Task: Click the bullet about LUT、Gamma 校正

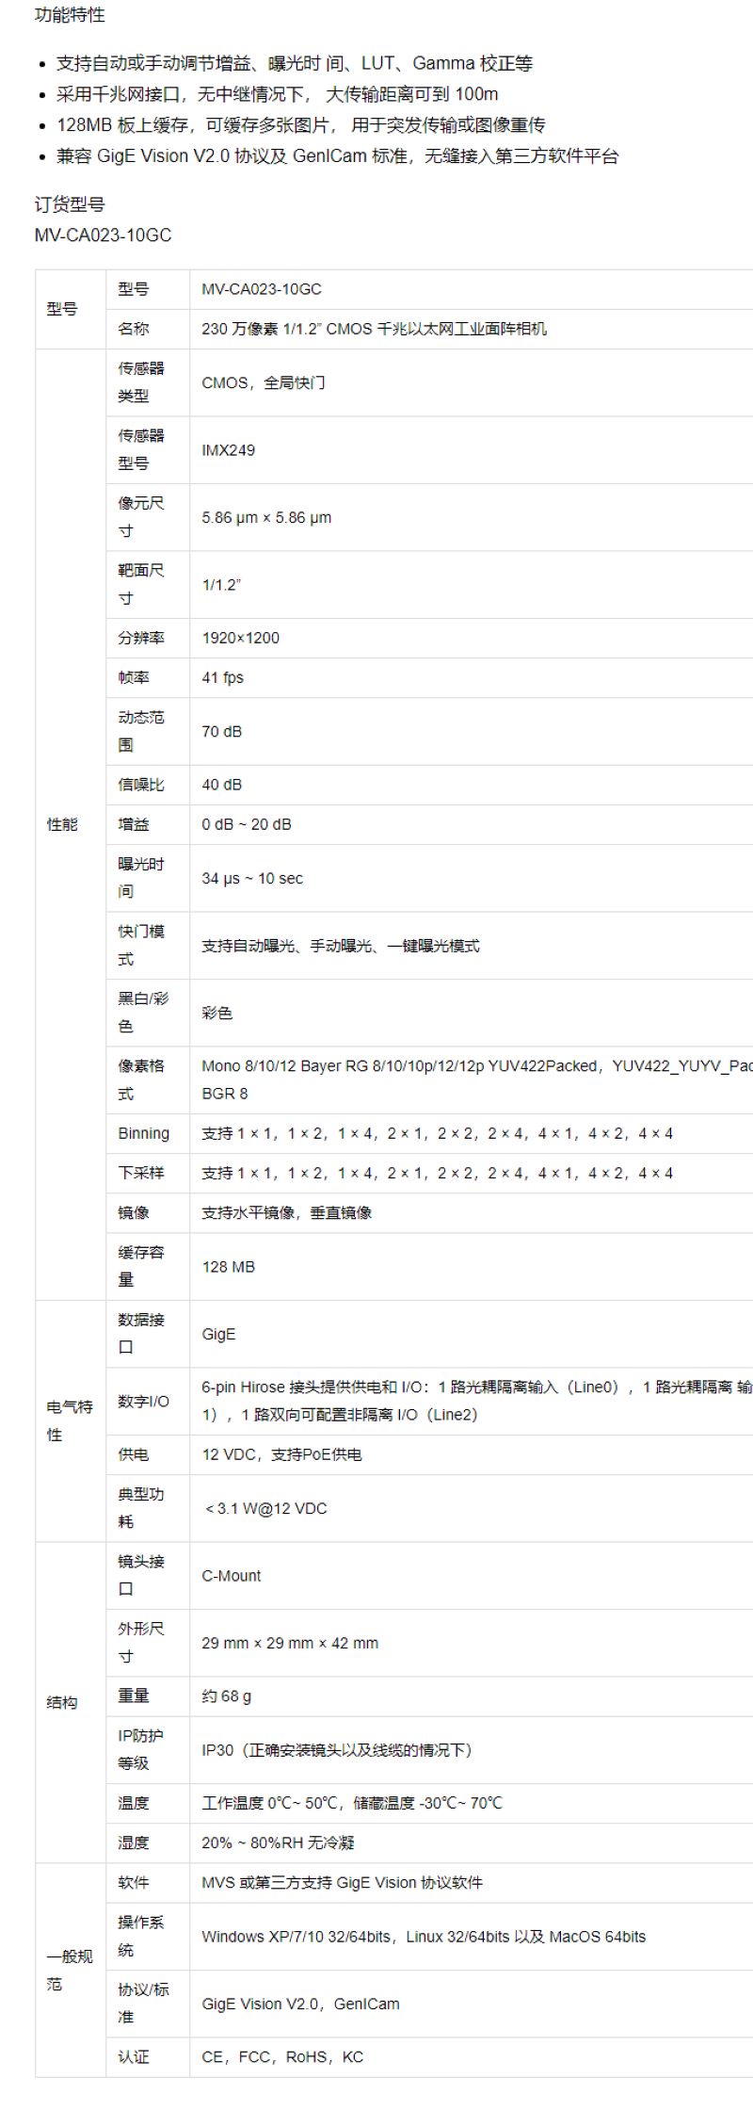Action: coord(295,63)
